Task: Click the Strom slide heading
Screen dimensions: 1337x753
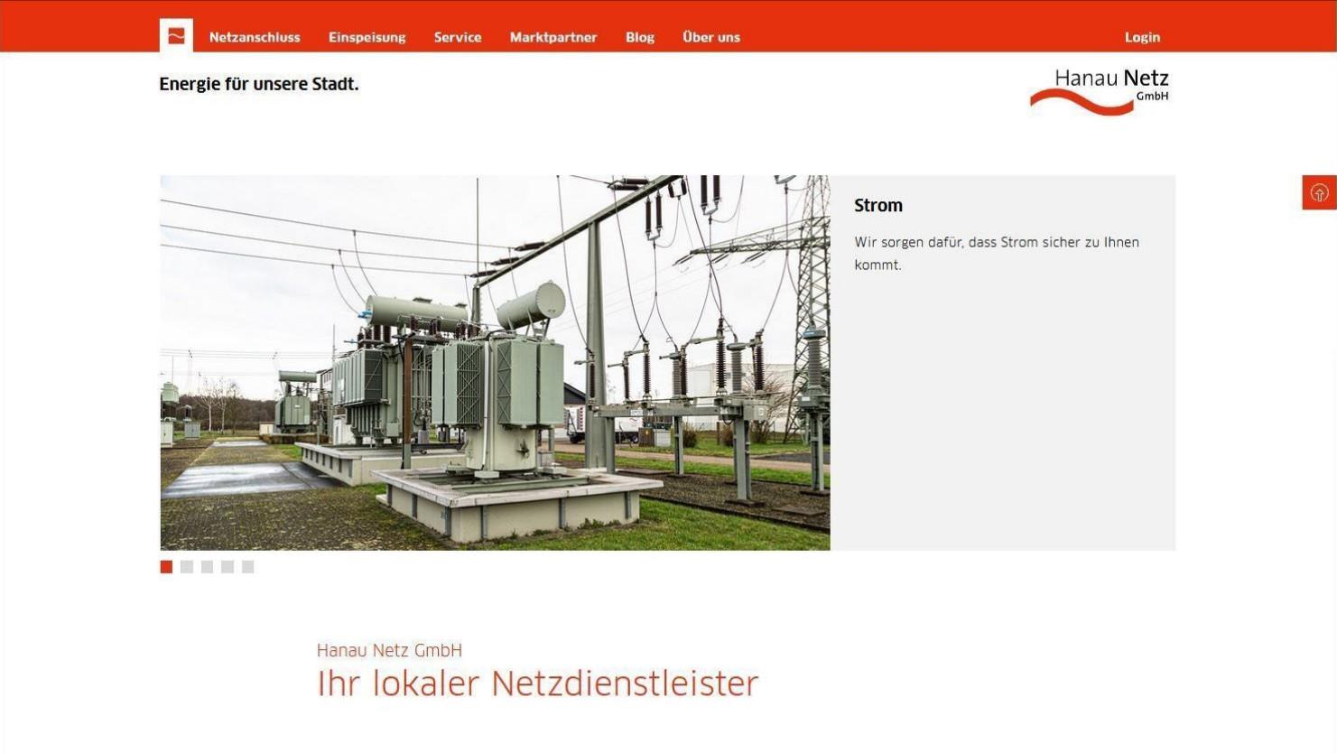Action: (x=878, y=206)
